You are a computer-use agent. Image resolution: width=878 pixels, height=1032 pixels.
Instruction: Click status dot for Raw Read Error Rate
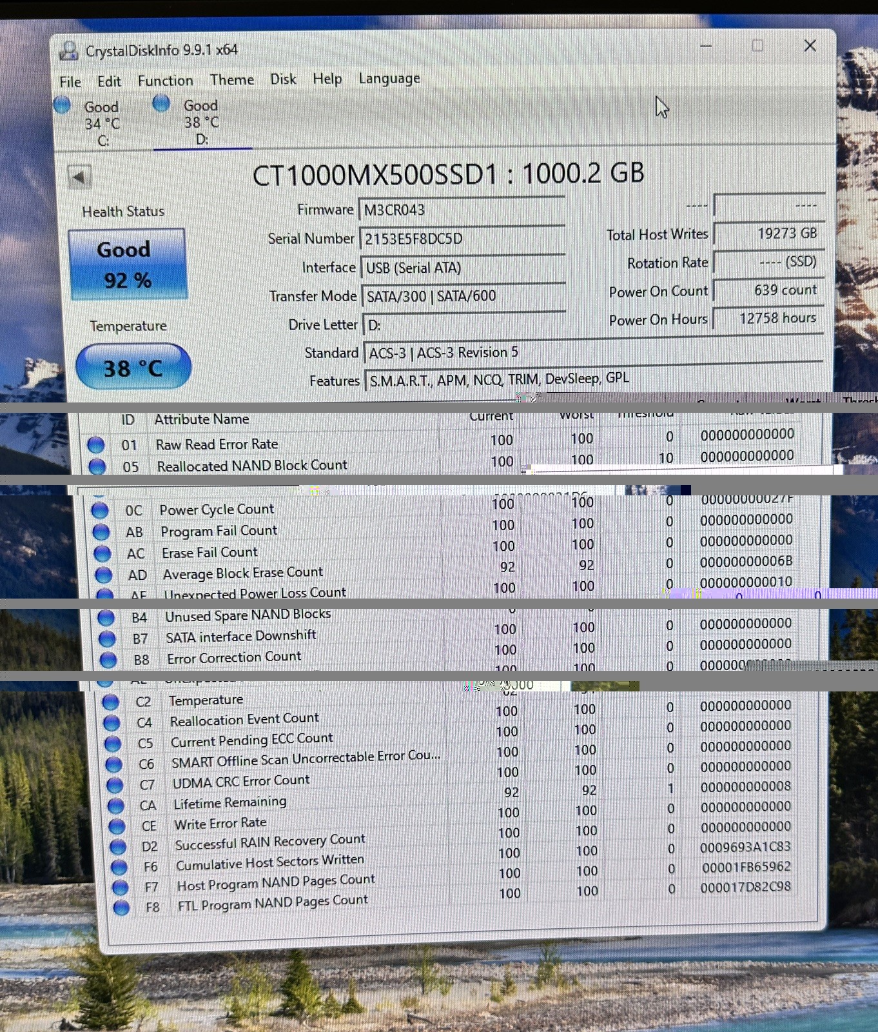tap(96, 444)
